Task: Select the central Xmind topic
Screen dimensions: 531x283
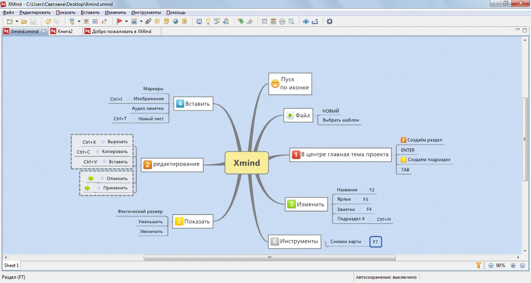Action: click(x=247, y=163)
